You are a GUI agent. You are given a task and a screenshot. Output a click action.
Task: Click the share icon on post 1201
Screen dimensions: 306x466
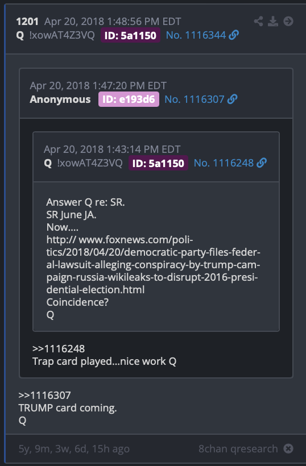pyautogui.click(x=258, y=22)
